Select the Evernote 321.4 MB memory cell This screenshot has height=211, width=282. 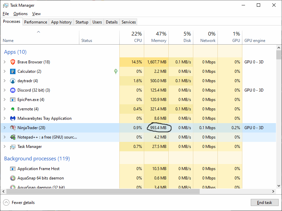point(156,109)
